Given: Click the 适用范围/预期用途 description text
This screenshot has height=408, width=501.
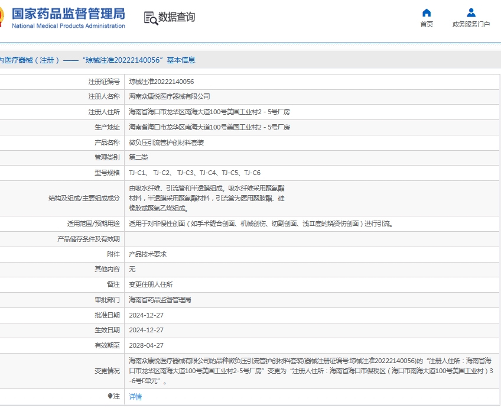Looking at the screenshot, I should click(261, 224).
